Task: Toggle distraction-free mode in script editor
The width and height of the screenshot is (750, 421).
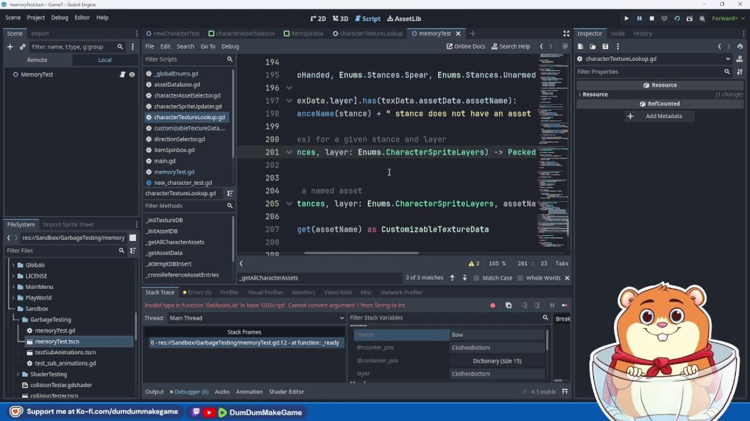Action: (566, 33)
